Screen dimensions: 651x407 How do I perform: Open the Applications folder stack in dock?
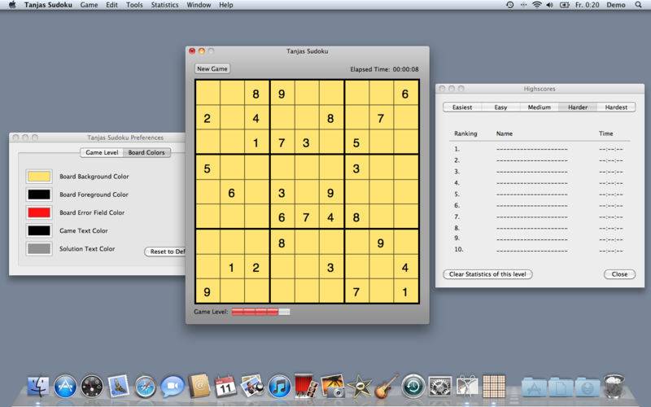tap(535, 387)
